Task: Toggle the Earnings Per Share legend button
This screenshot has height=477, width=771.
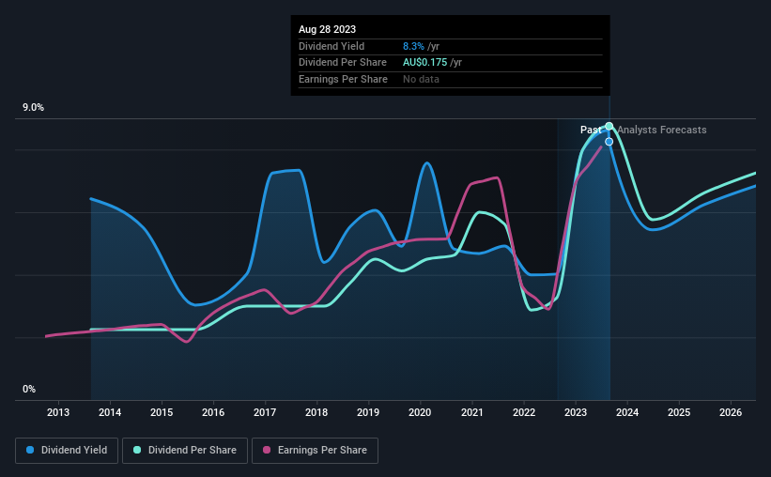Action: tap(315, 451)
